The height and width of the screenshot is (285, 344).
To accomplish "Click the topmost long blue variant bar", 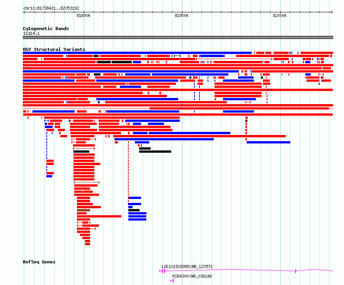I will pyautogui.click(x=137, y=53).
